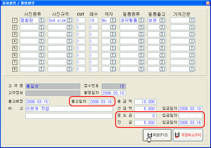Open the 필름종류 lookup in row 6
Viewport: 211px width, 148px height.
pyautogui.click(x=141, y=55)
